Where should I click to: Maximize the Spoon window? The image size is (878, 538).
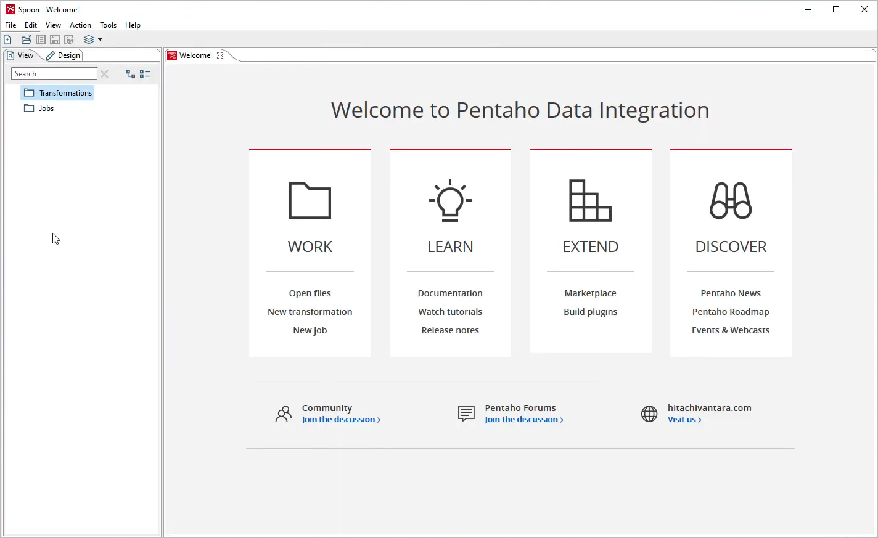pos(836,9)
